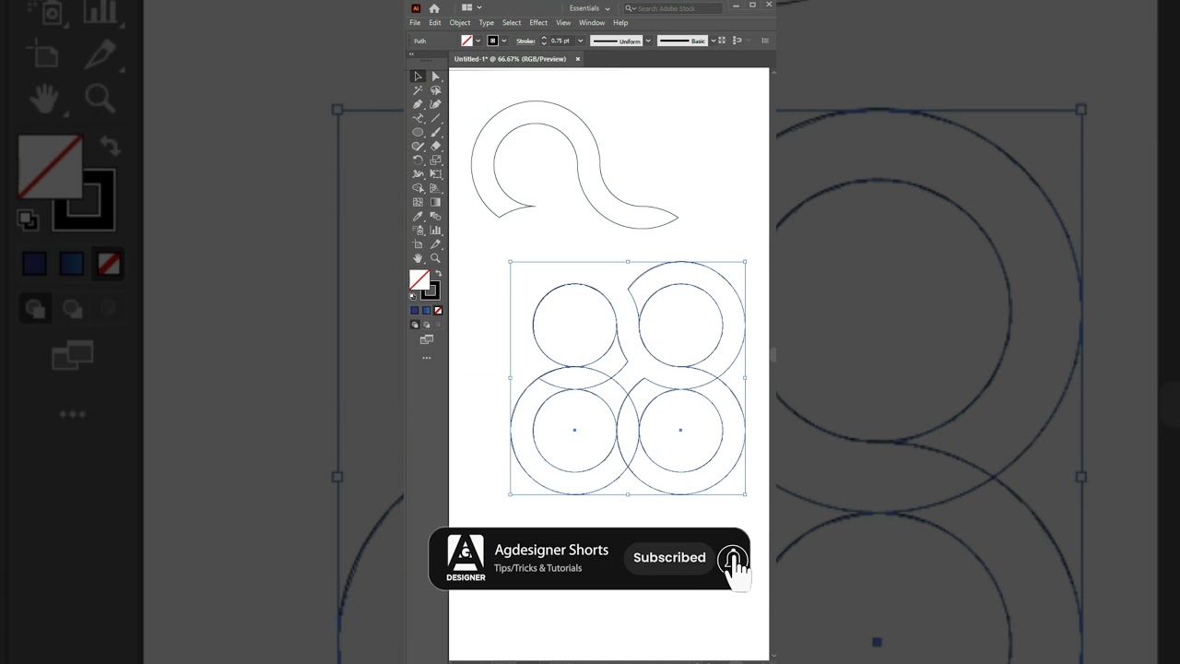Select the Blend tool
This screenshot has width=1180, height=664.
[436, 216]
